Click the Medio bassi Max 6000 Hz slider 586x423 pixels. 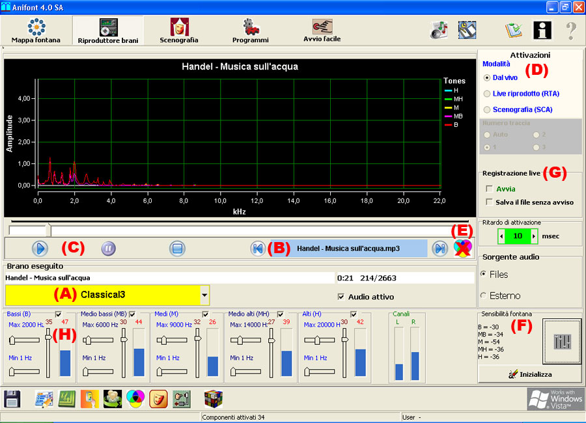(98, 340)
